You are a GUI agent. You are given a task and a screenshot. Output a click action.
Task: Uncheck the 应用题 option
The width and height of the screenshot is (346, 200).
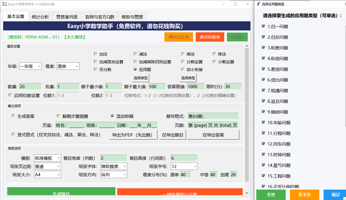136,69
